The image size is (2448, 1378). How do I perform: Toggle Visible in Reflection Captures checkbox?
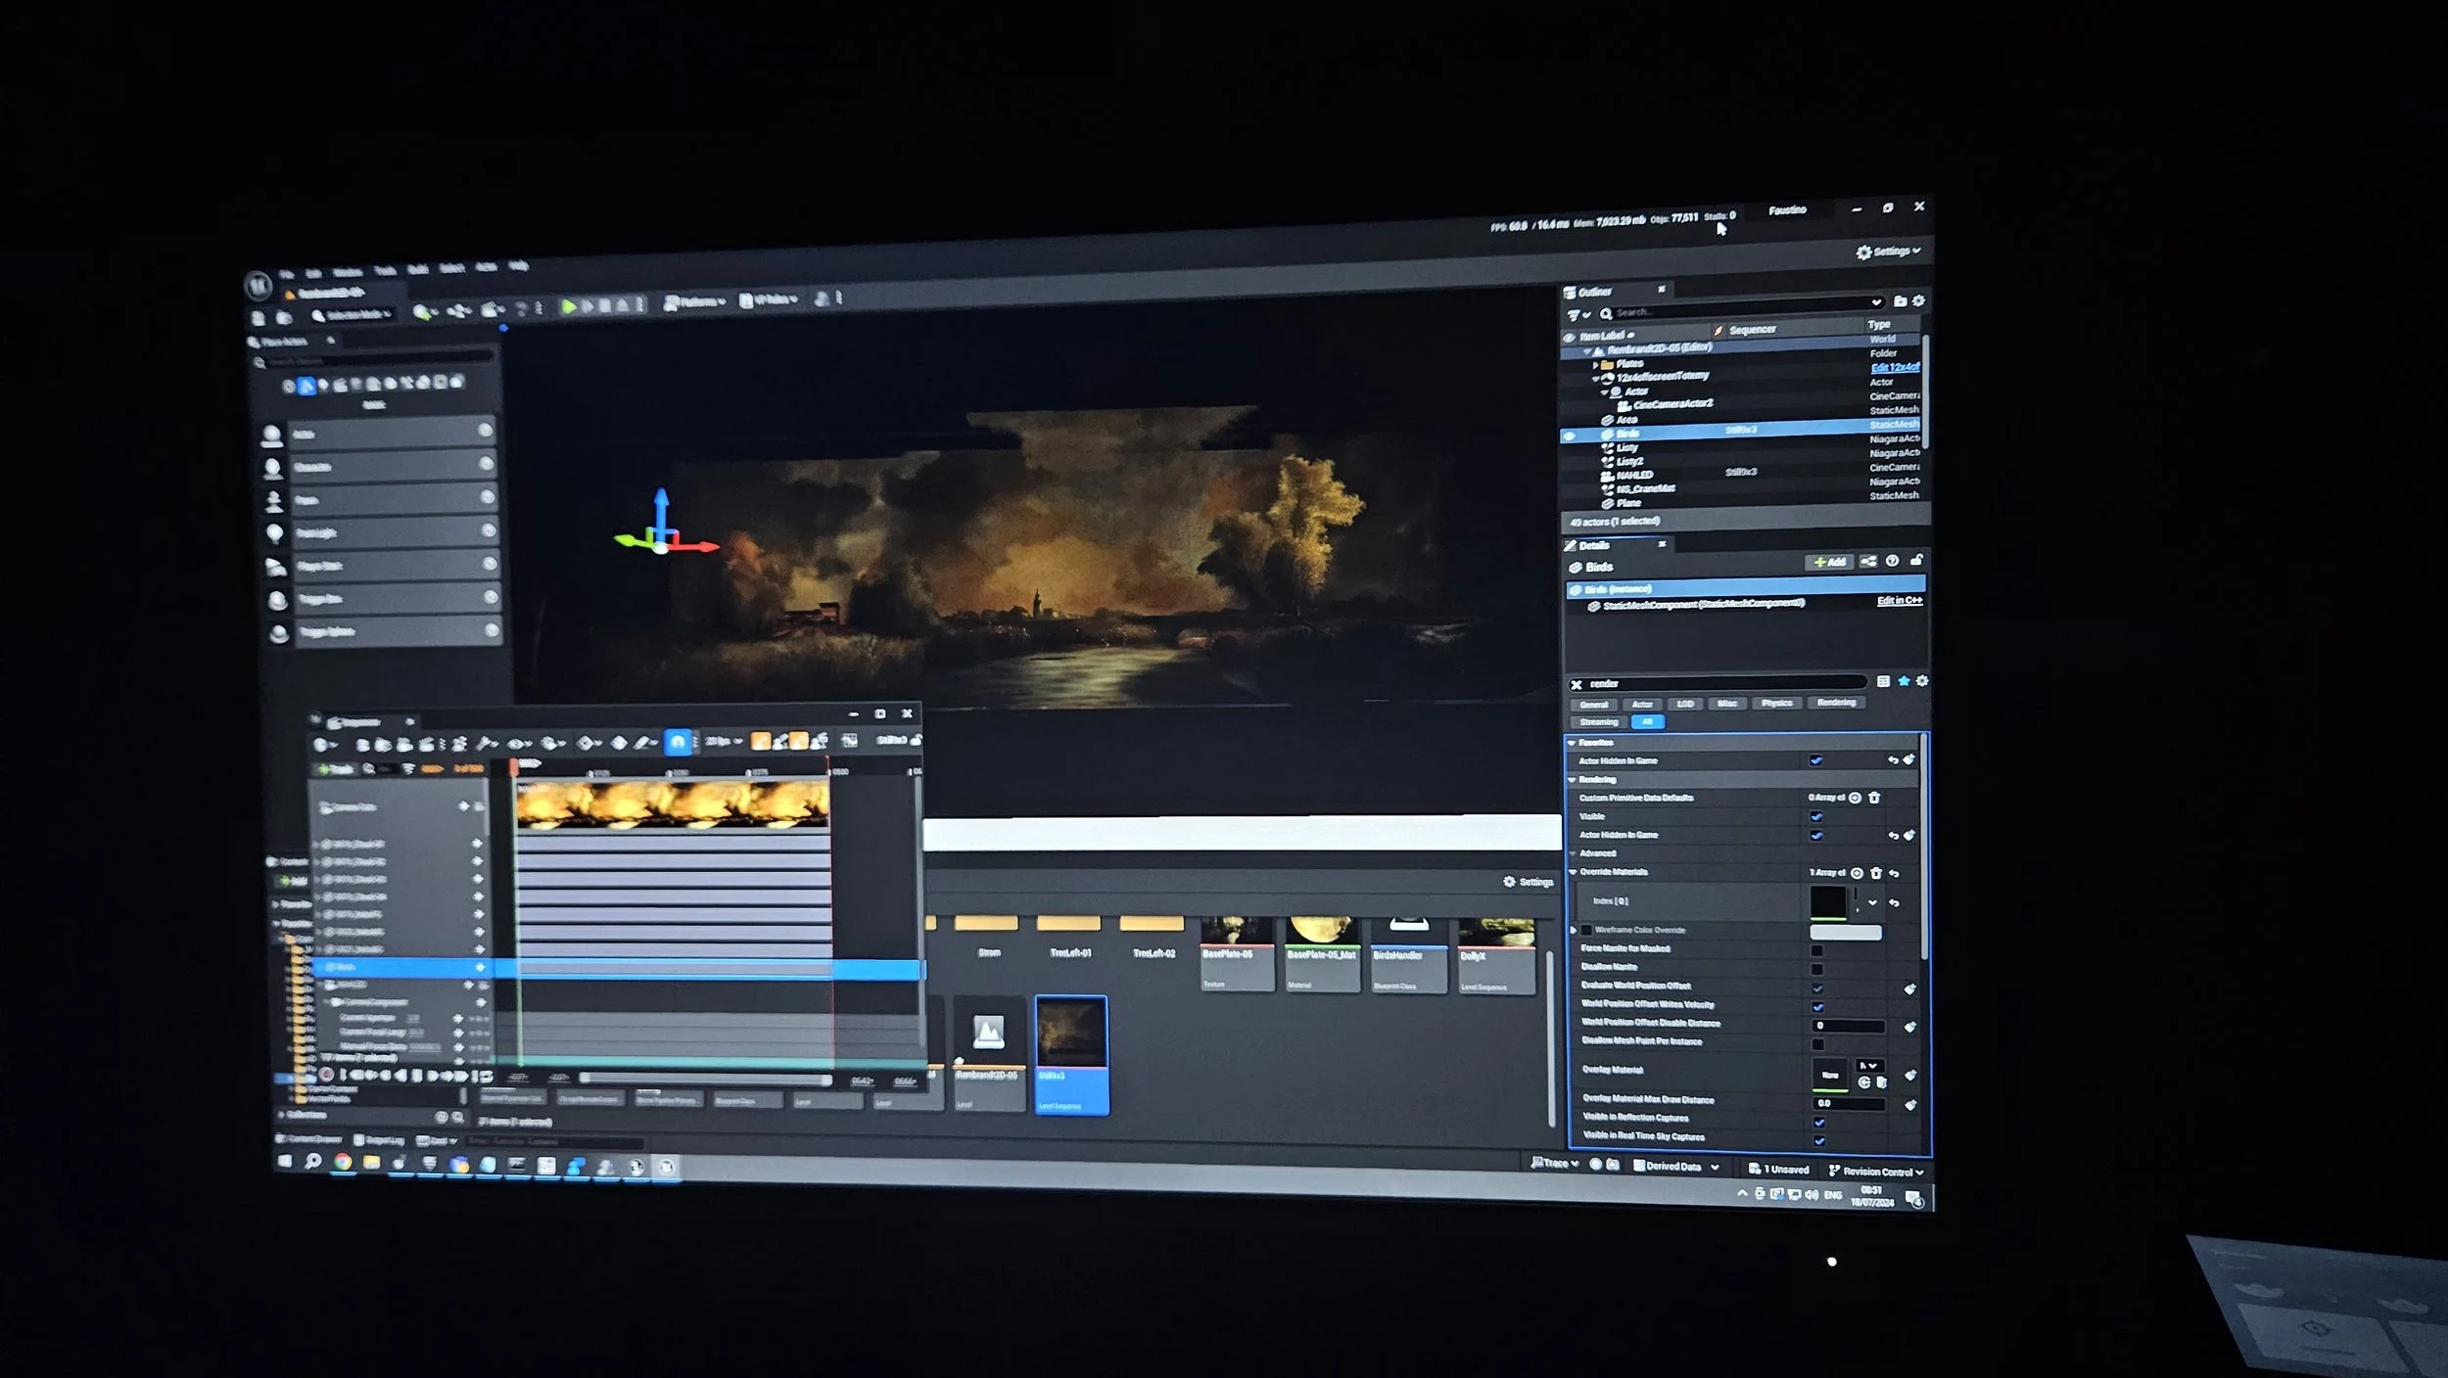point(1818,1122)
